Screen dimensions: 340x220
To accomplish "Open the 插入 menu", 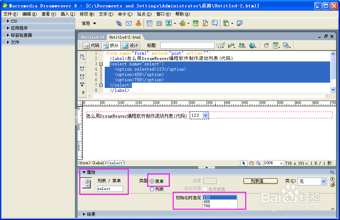I will click(68, 14).
